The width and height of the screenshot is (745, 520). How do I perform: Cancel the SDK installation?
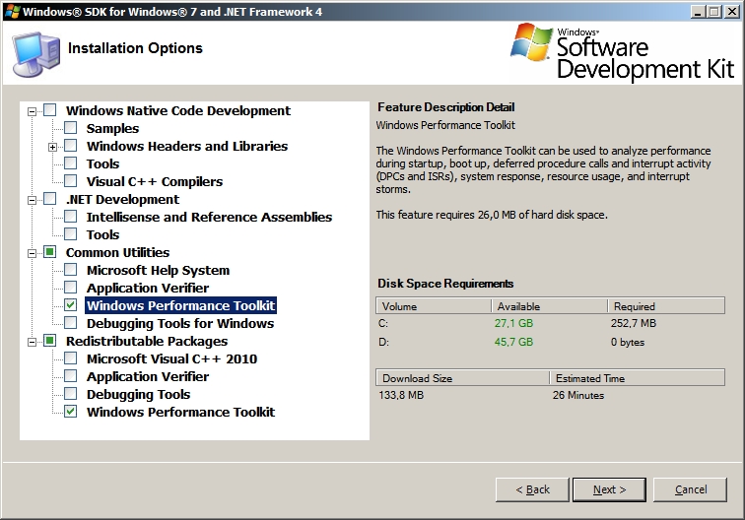[x=691, y=489]
